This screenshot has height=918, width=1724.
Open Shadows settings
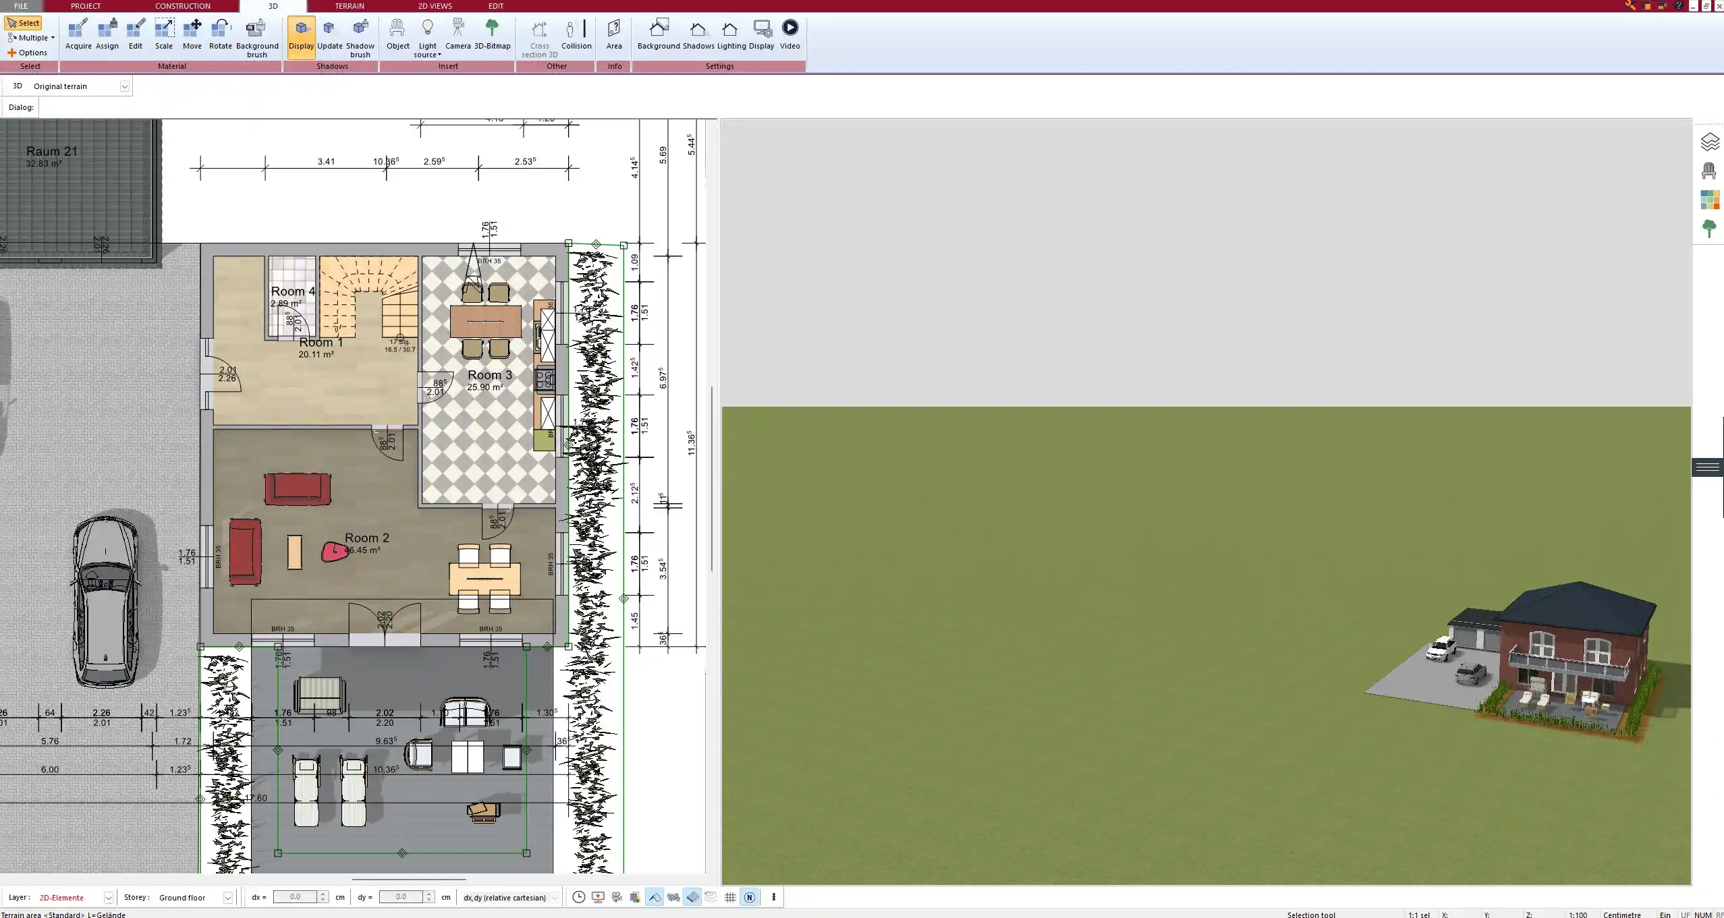click(x=698, y=35)
